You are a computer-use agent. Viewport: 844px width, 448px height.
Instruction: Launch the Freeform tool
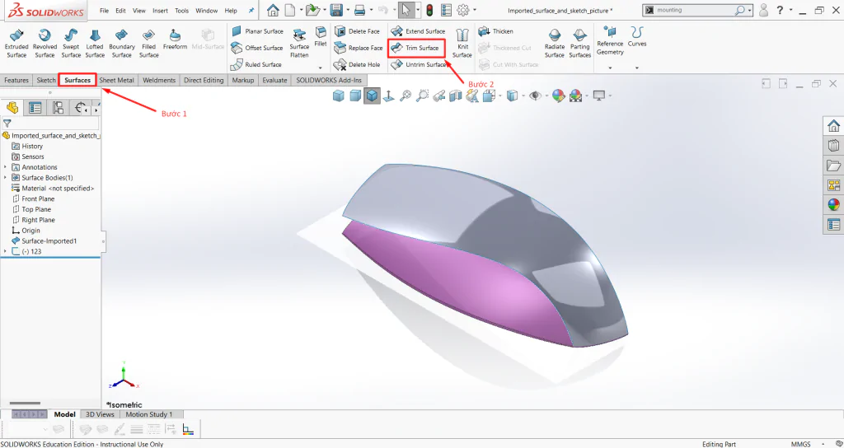pos(175,40)
